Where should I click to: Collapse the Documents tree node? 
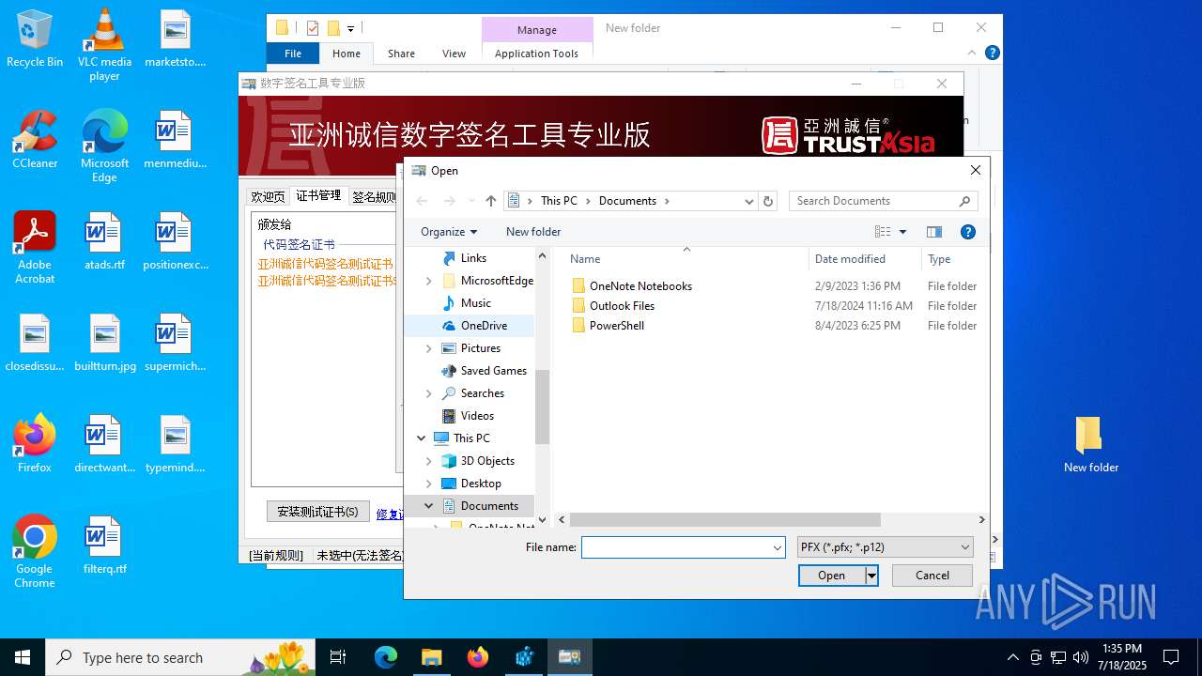[429, 506]
